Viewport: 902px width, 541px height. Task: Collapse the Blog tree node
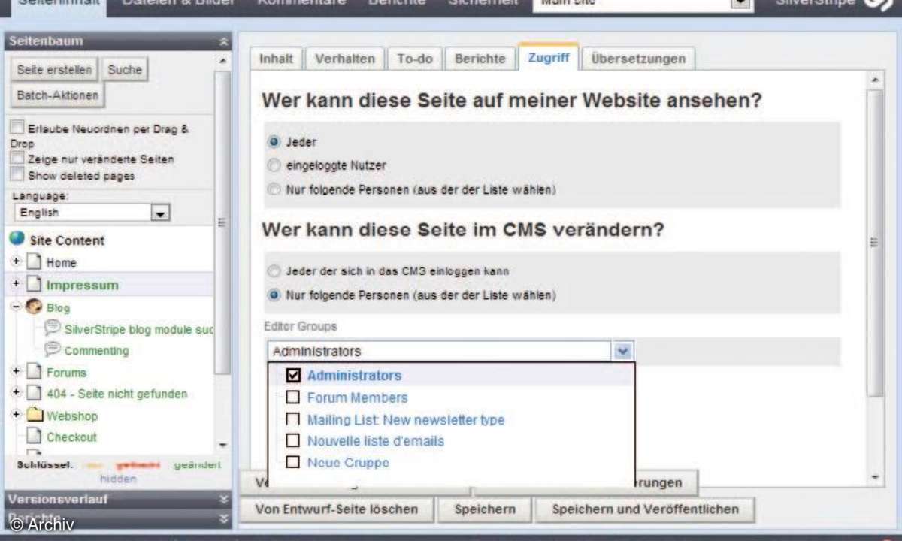[x=16, y=307]
